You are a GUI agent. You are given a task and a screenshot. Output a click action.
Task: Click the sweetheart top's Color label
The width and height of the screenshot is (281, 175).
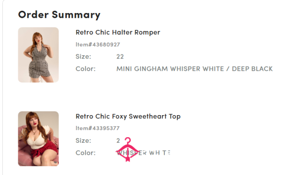(86, 153)
